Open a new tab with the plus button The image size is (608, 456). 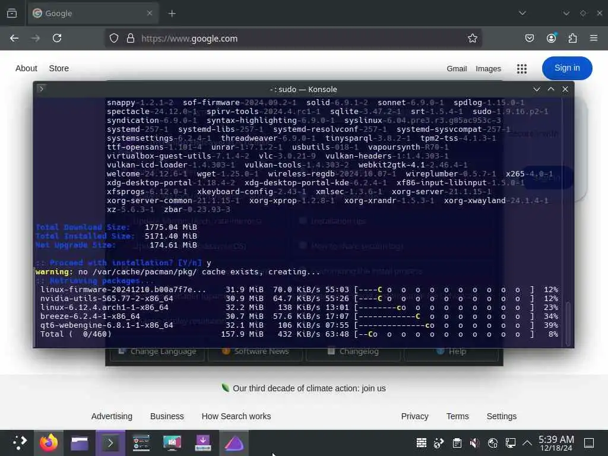(x=172, y=14)
